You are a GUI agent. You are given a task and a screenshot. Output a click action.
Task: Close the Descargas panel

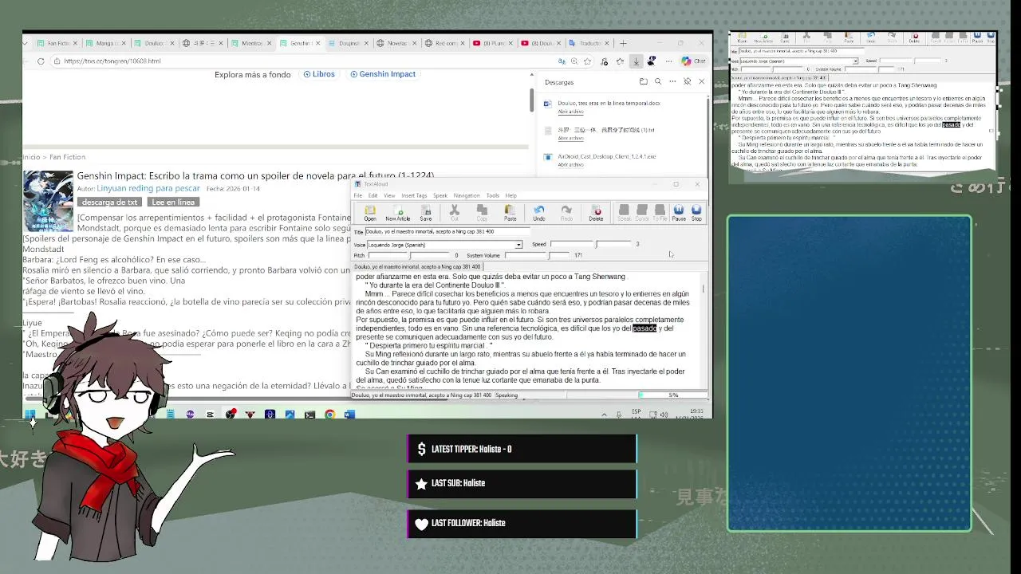coord(701,81)
